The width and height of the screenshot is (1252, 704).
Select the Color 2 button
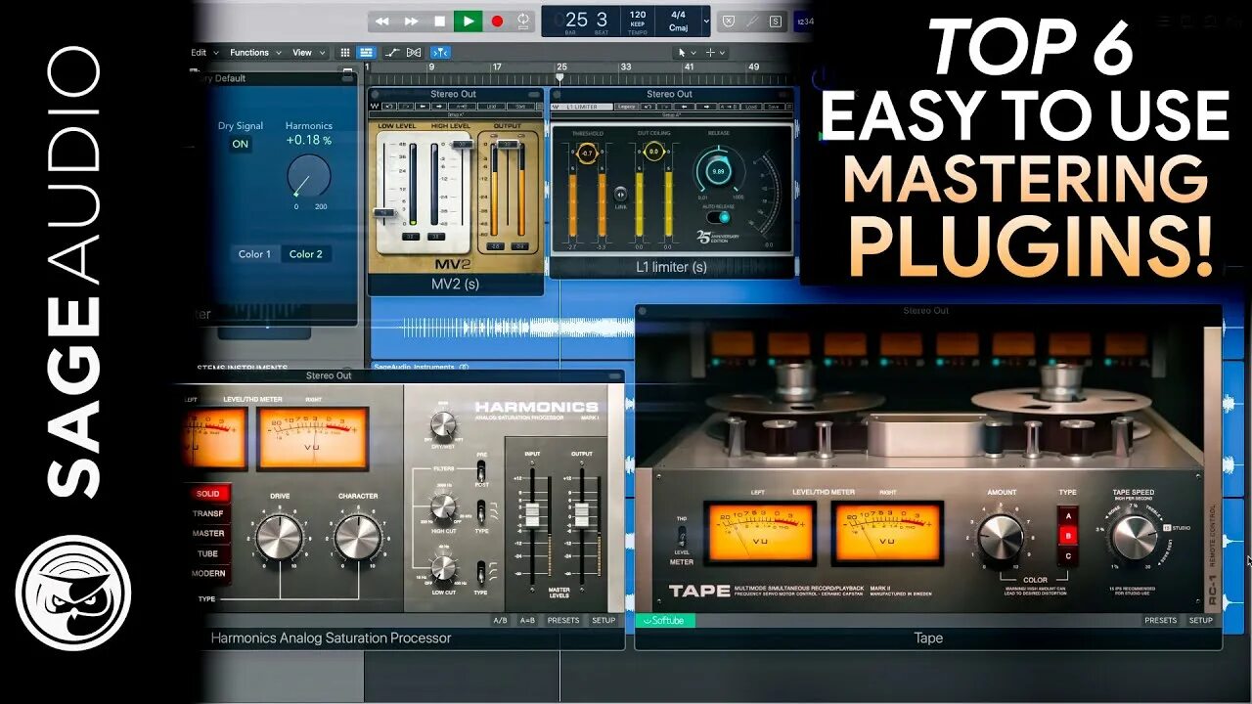(305, 254)
